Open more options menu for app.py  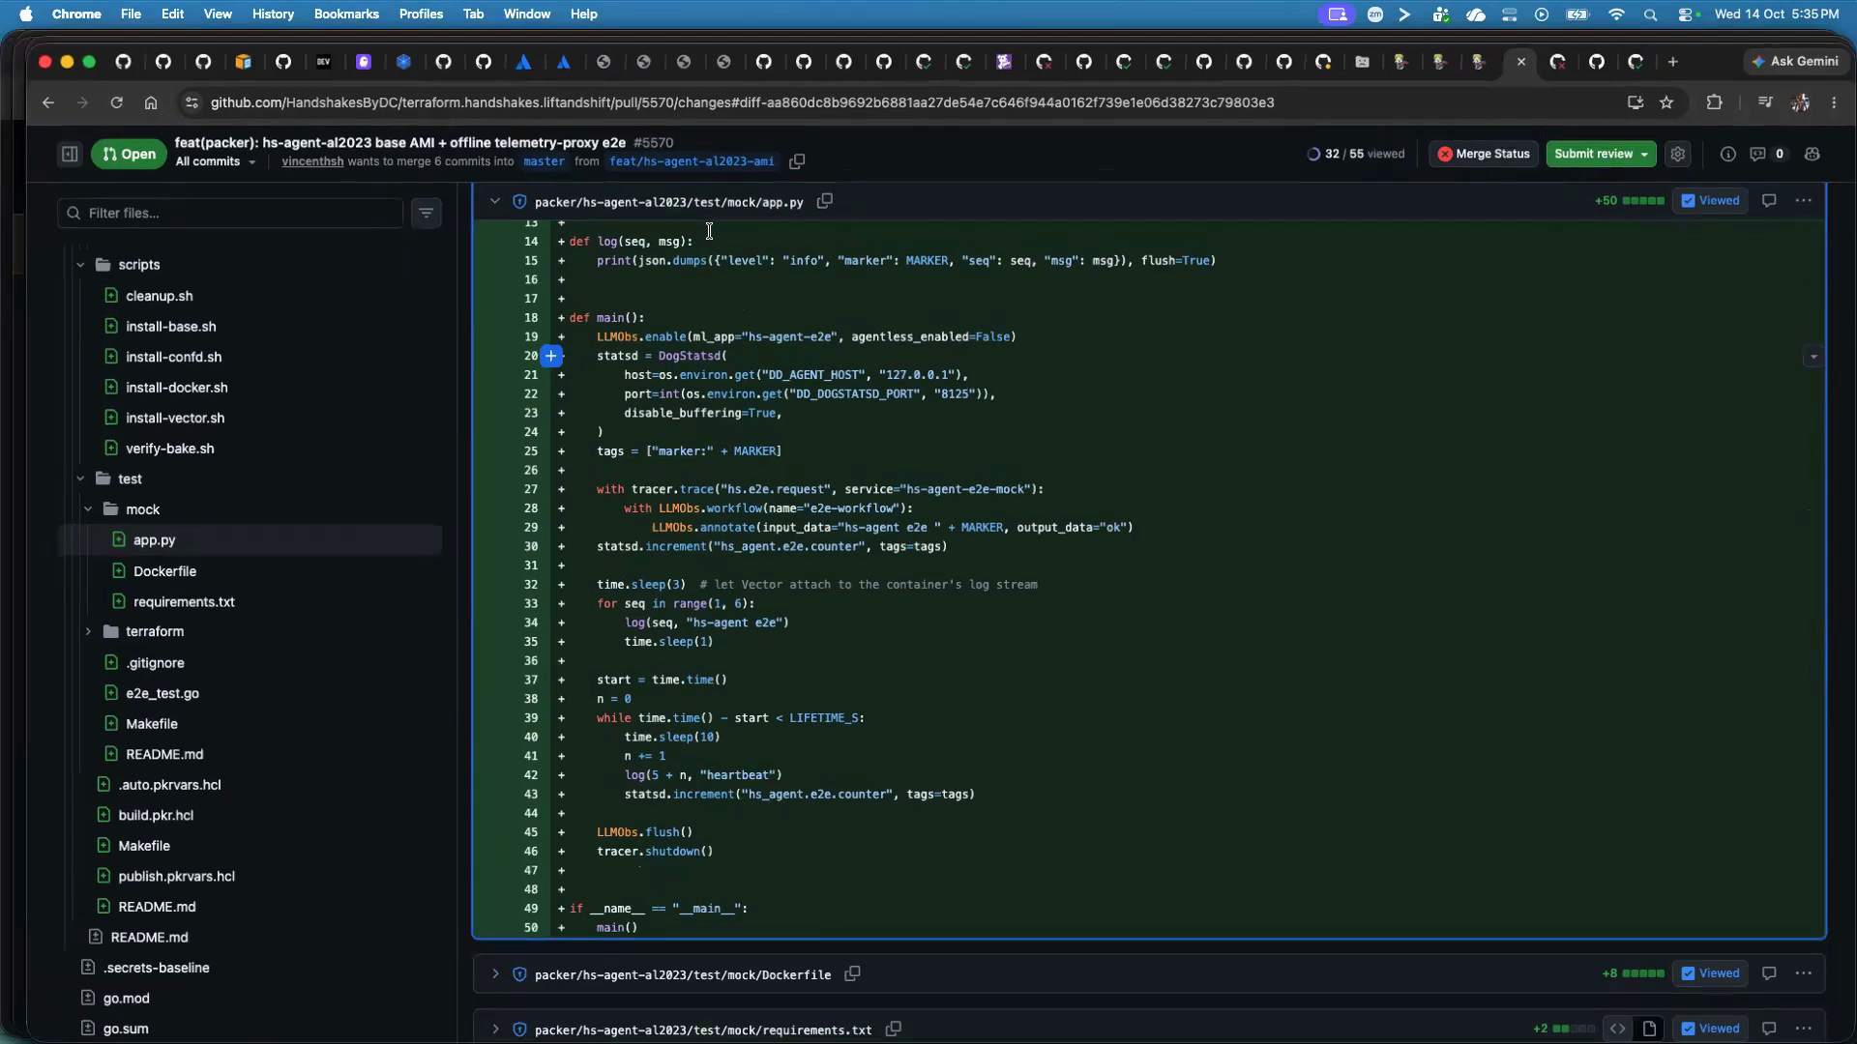click(1804, 201)
